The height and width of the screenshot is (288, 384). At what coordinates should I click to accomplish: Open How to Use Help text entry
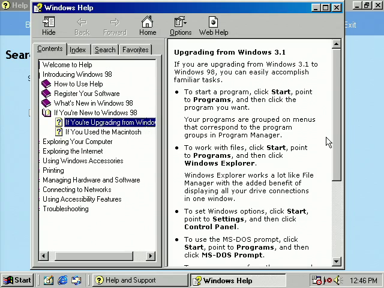[x=79, y=84]
